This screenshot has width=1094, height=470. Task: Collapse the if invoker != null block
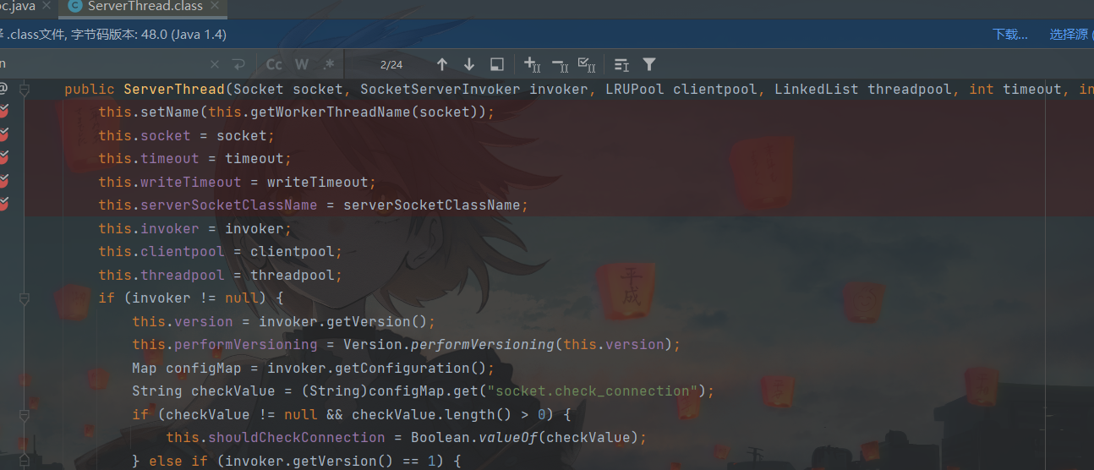(25, 298)
